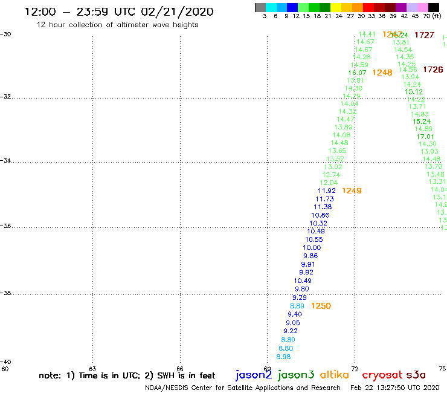The height and width of the screenshot is (393, 447).
Task: Select the green value 14.32
Action: [x=347, y=111]
